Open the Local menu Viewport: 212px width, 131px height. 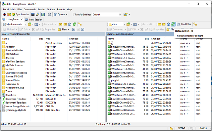click(6, 10)
